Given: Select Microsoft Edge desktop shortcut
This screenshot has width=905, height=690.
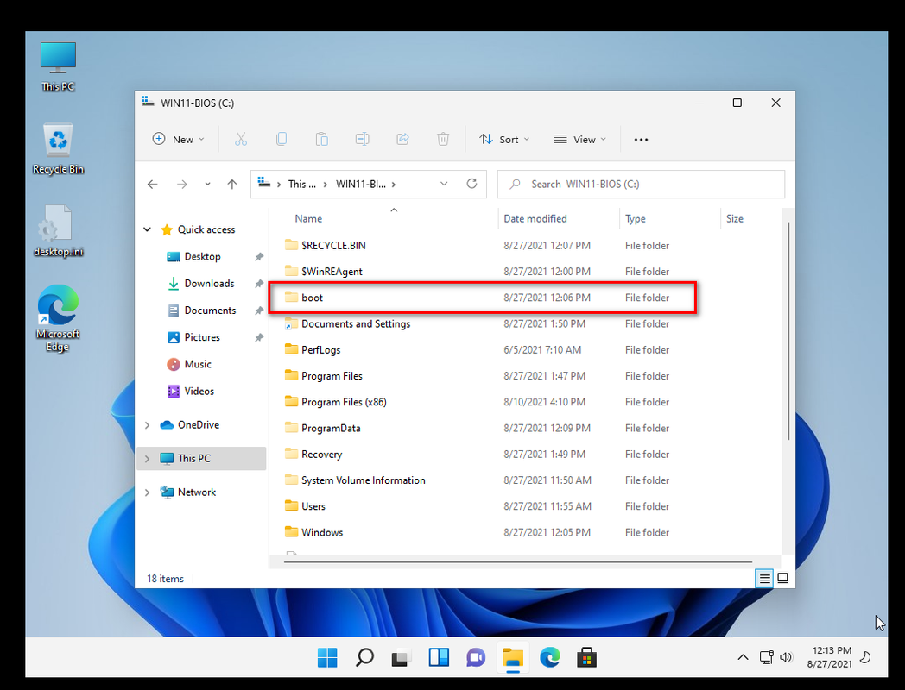Looking at the screenshot, I should [58, 317].
